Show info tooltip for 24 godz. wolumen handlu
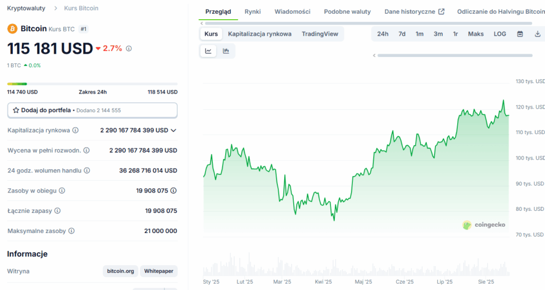This screenshot has width=545, height=290. pyautogui.click(x=87, y=170)
